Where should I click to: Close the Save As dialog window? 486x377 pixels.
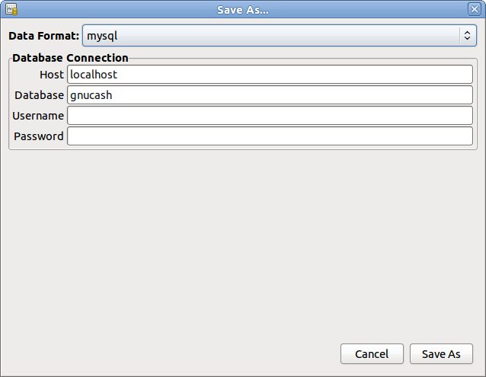[473, 9]
